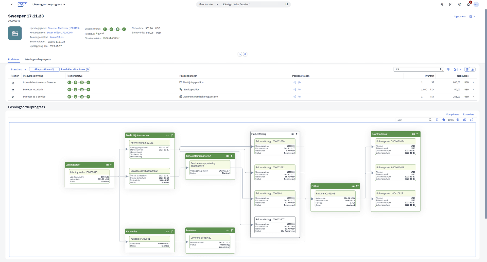Fit progress graph to viewport icon

(465, 120)
